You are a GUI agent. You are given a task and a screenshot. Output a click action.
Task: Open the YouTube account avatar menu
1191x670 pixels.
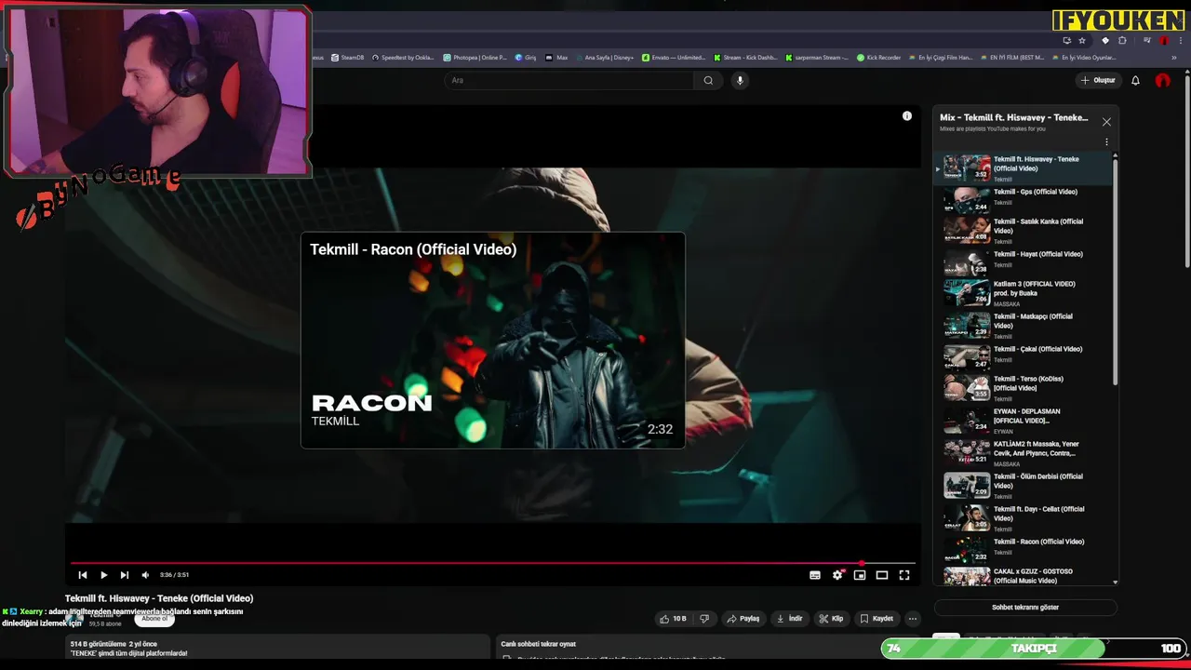[1163, 81]
